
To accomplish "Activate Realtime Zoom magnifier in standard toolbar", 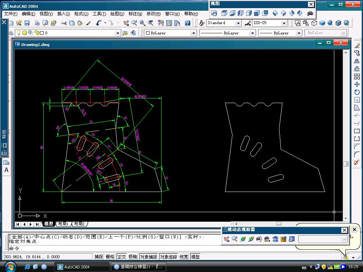I will [x=134, y=23].
